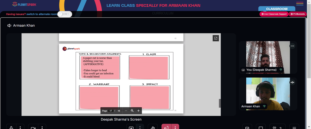Click the "Deepak Sharma's Screen" label
311x129 pixels.
[121, 119]
